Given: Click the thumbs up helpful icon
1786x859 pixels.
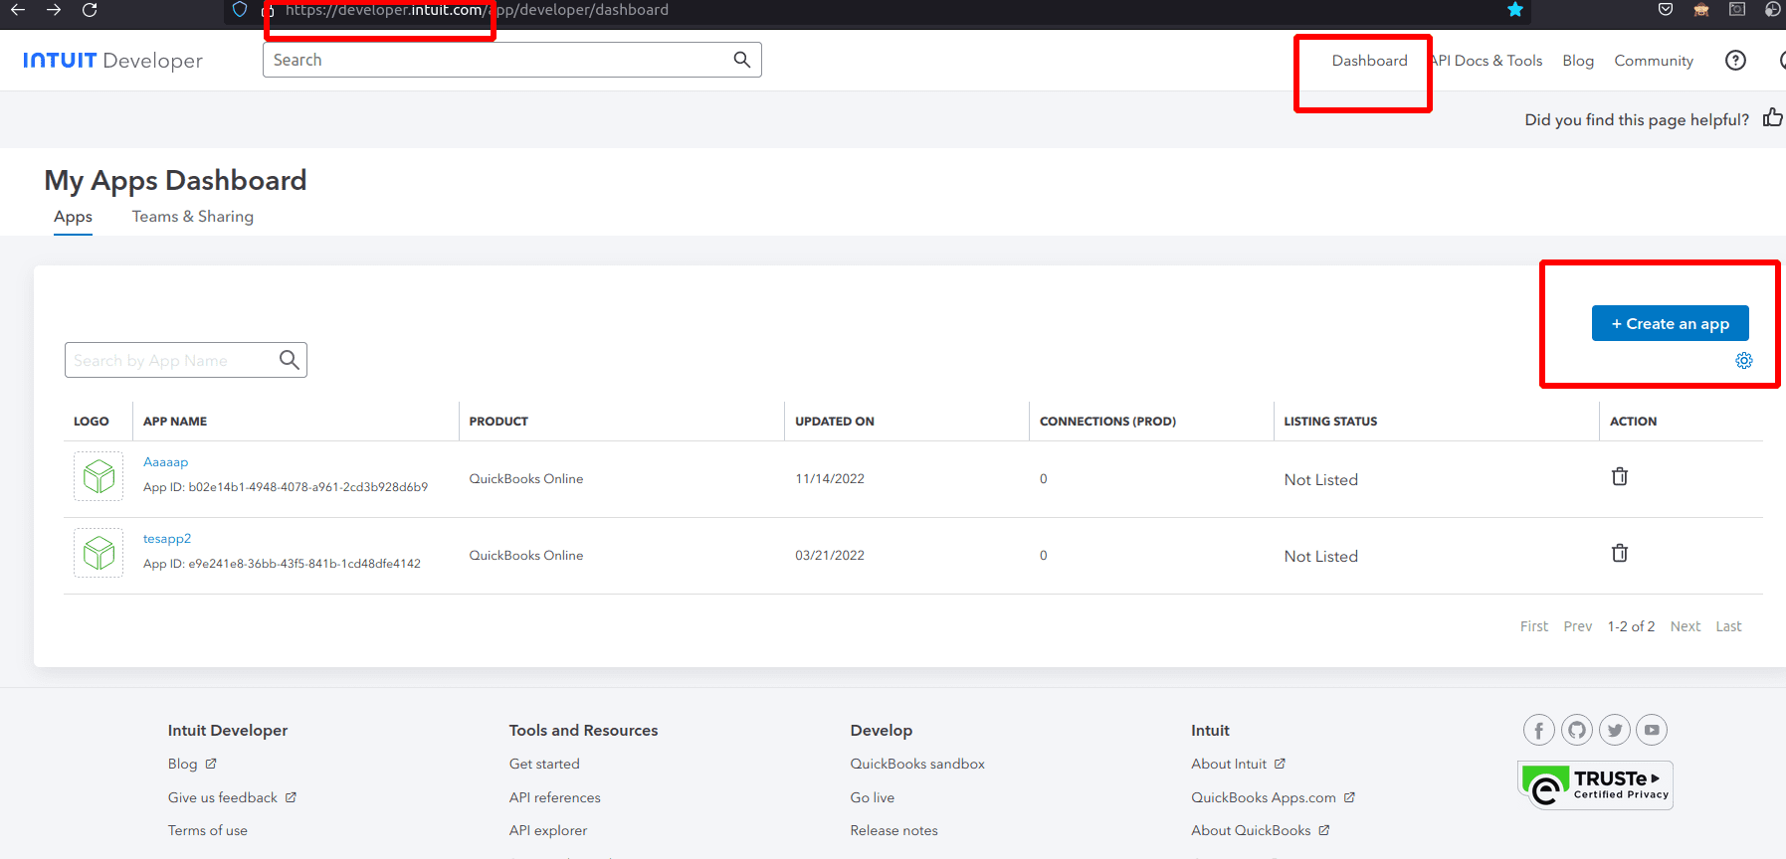Looking at the screenshot, I should (1773, 118).
